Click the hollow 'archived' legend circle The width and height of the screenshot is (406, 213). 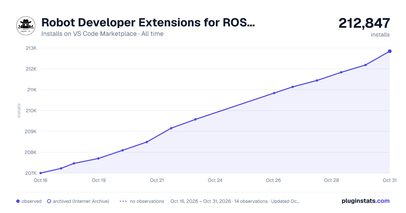pyautogui.click(x=49, y=201)
